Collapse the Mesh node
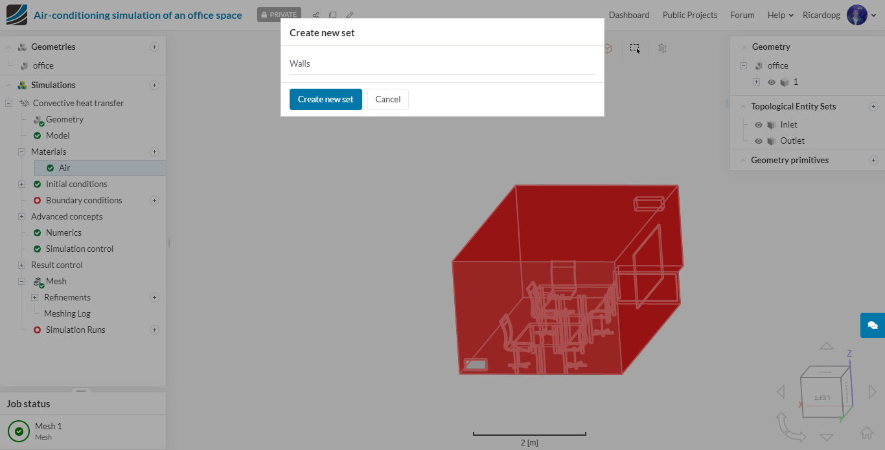Image resolution: width=885 pixels, height=450 pixels. 21,281
